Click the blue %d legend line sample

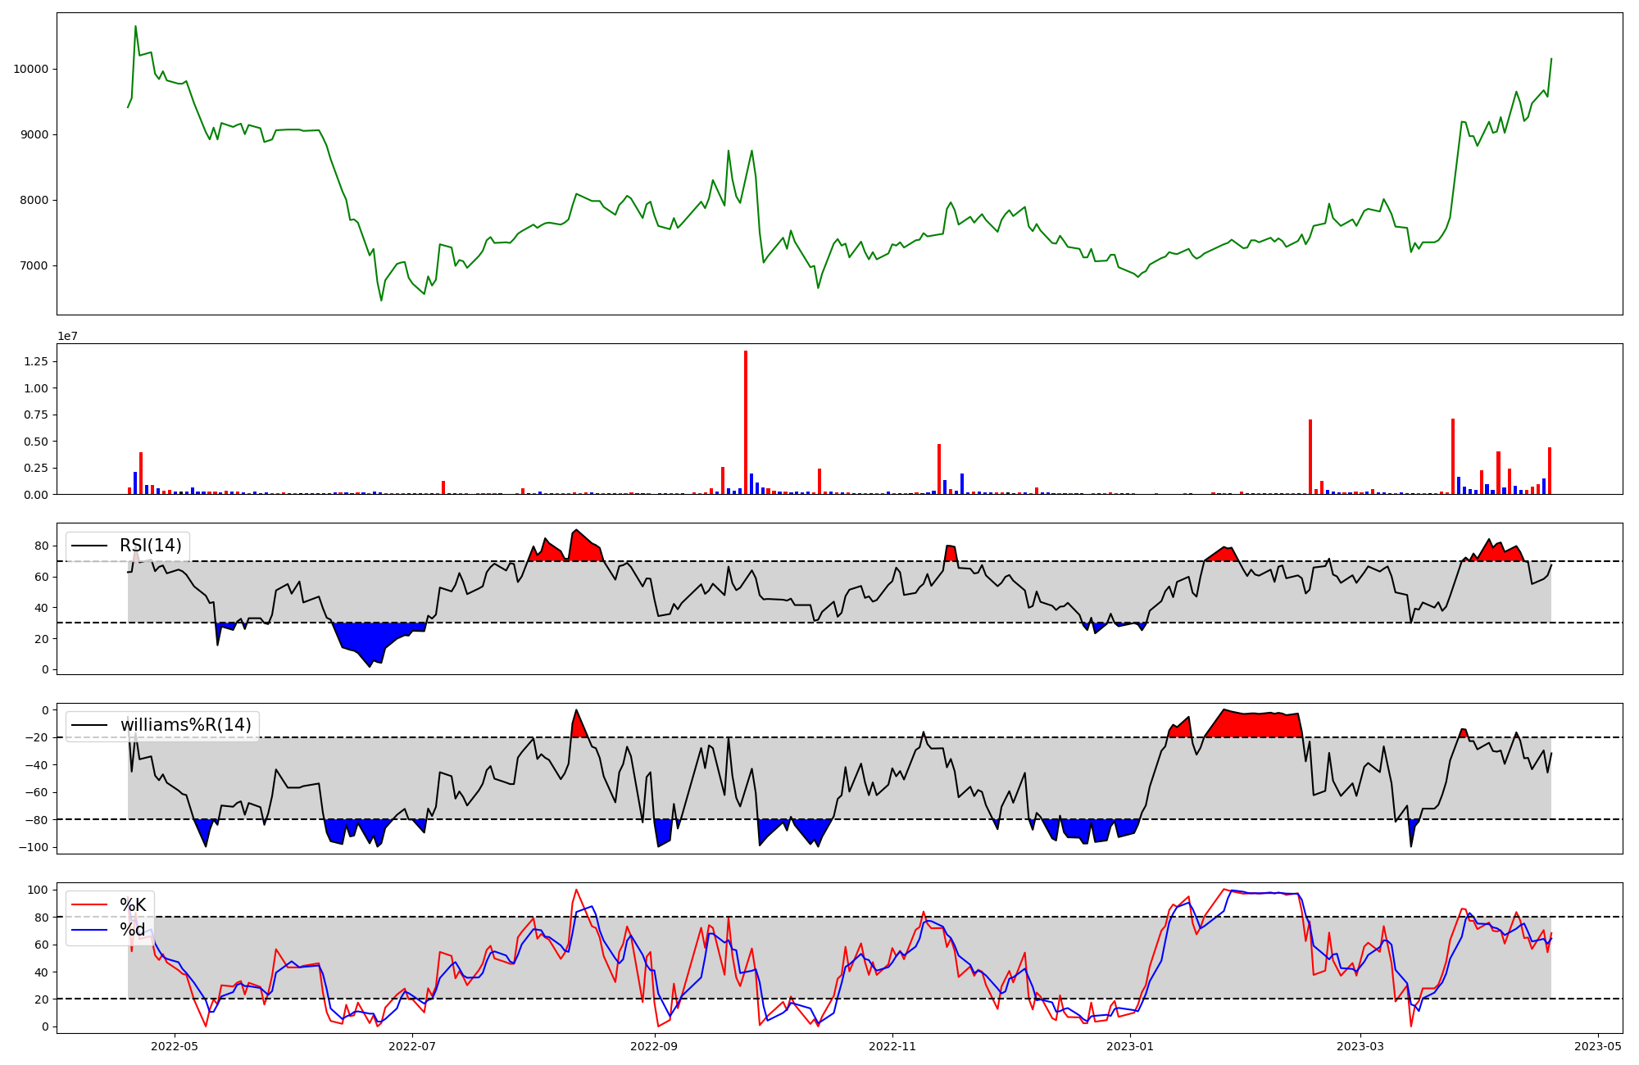point(90,930)
